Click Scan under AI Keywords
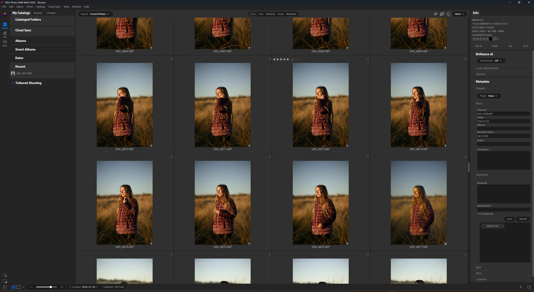The image size is (534, 292). [x=509, y=219]
